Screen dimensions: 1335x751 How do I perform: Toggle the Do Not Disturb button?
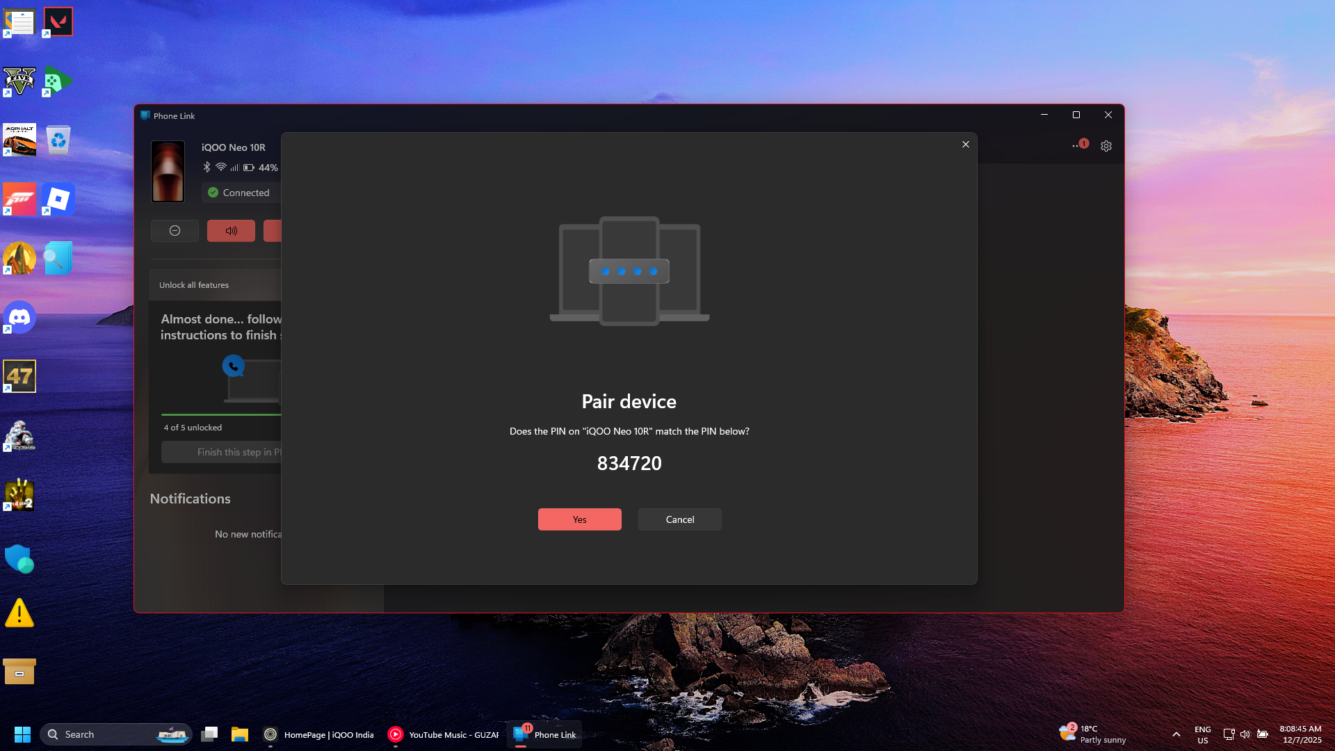[175, 231]
